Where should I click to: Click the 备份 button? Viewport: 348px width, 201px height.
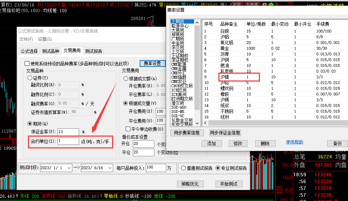pos(337,144)
